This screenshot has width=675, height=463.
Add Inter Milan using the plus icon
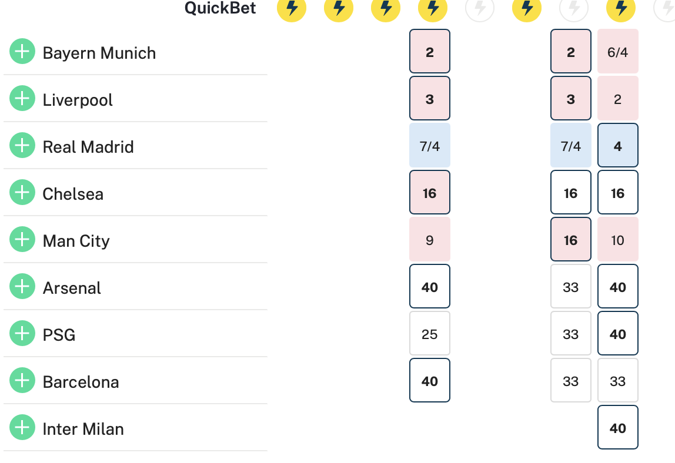(x=22, y=427)
